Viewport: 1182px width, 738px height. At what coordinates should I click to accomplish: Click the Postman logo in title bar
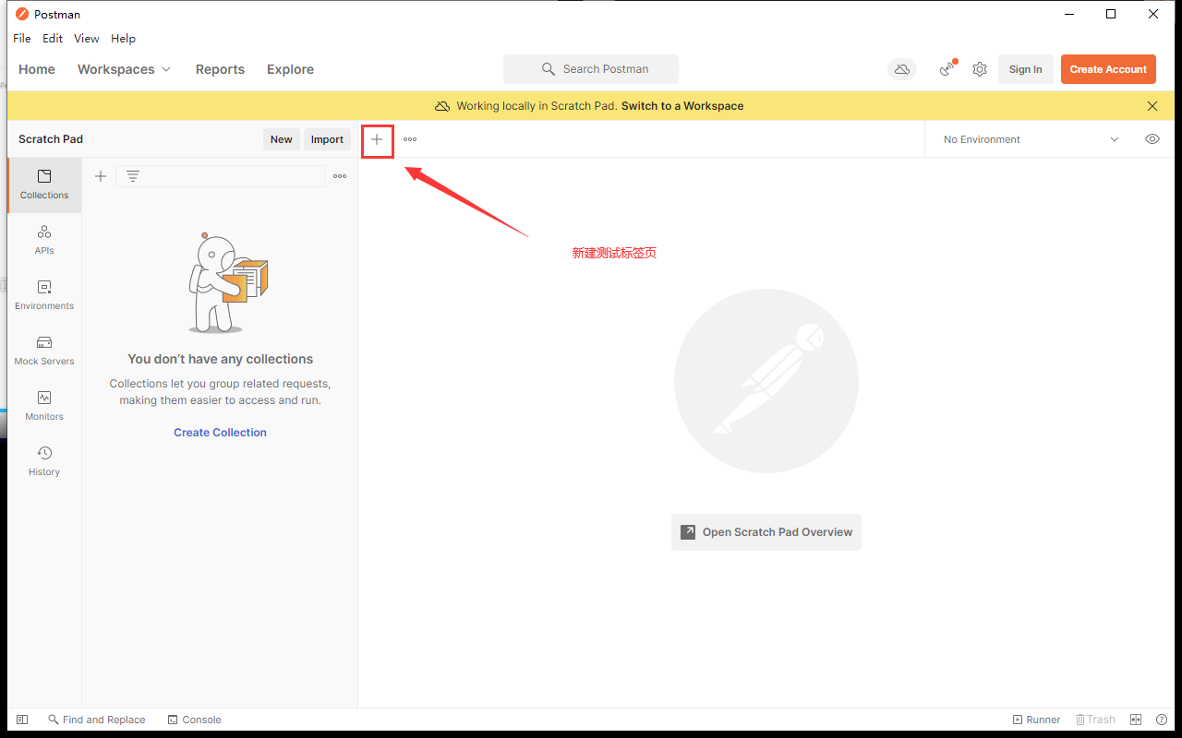22,14
